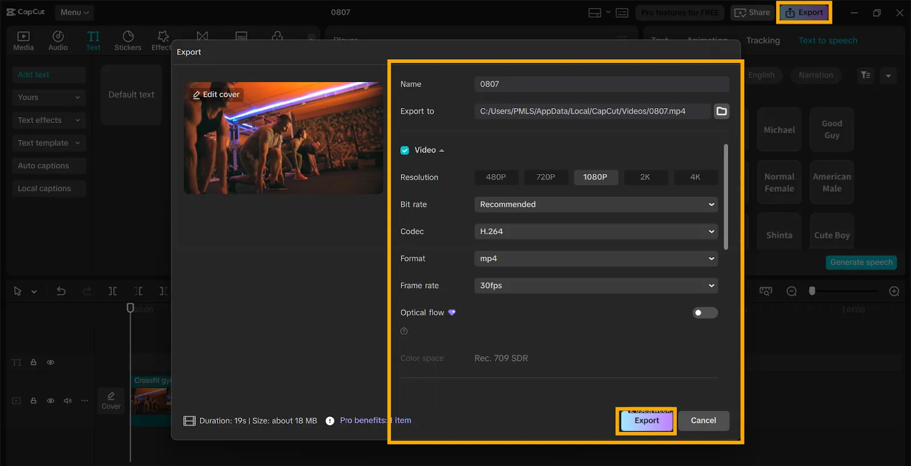Viewport: 911px width, 466px height.
Task: Click Edit cover on preview
Action: pyautogui.click(x=216, y=94)
